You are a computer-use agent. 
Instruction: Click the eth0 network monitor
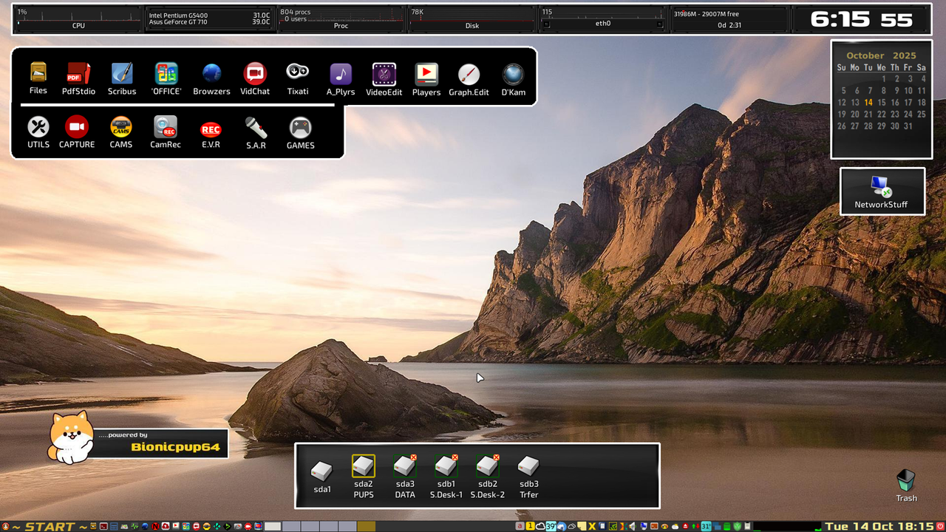(x=603, y=19)
